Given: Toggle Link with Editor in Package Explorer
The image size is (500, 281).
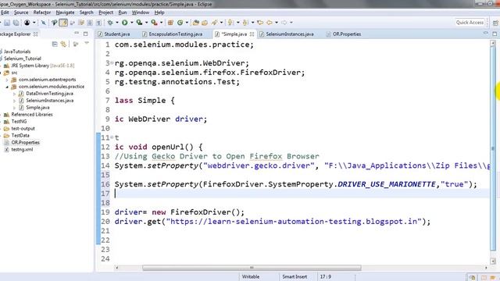Looking at the screenshot, I should point(64,44).
